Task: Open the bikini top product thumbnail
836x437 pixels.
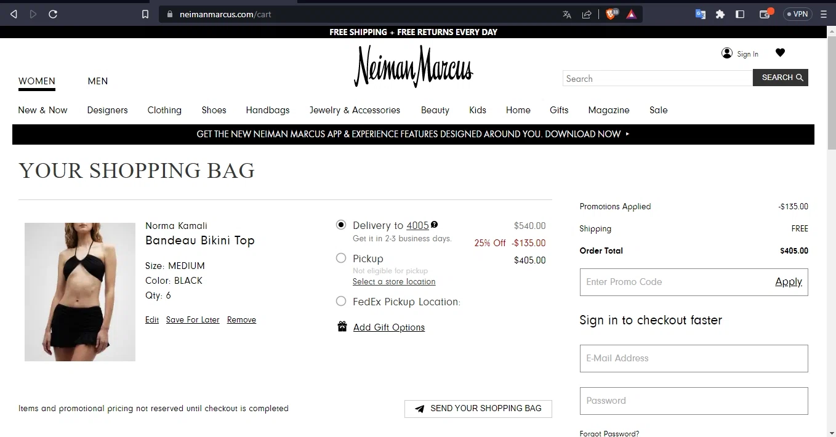Action: pyautogui.click(x=80, y=292)
